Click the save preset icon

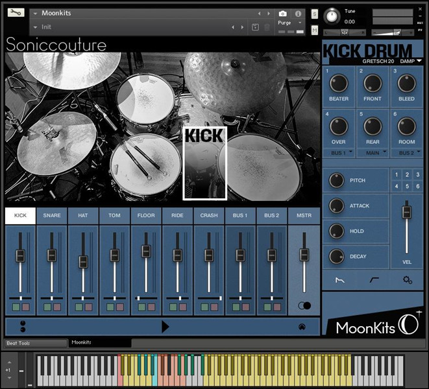click(255, 27)
